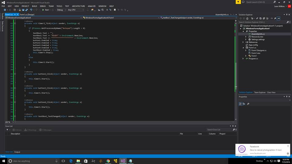
Task: Click in Search Solution Explorer field
Action: coord(262,22)
